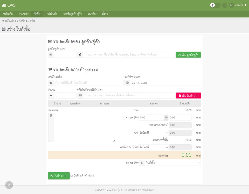249x194 pixels.
Task: Click the barcode icon in the customer code field
Action: 51,55
